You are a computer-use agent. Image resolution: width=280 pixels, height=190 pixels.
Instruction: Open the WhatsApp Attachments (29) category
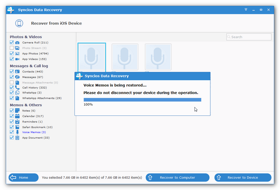[42, 98]
